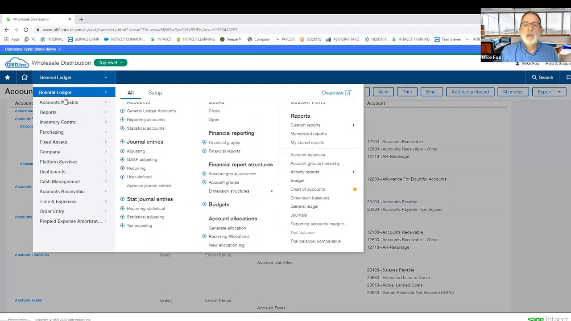Add new Journal entries via plus icon

click(122, 142)
